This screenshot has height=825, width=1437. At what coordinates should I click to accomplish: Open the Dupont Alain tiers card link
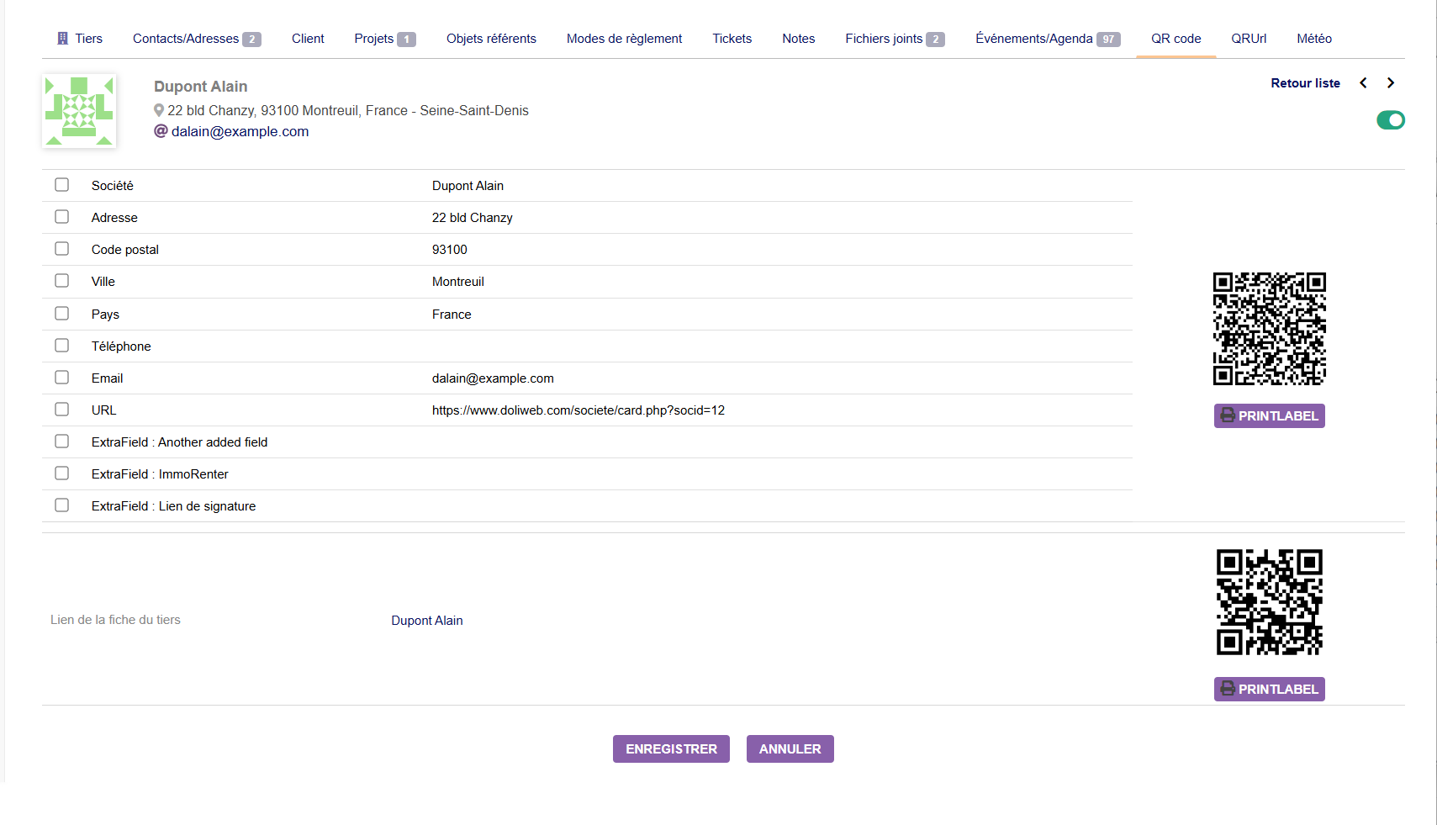click(x=427, y=621)
